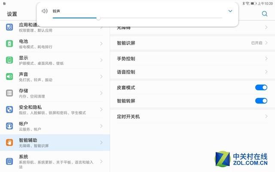
Task: Toggle the 皮套模式 switch off
Action: [x=261, y=87]
